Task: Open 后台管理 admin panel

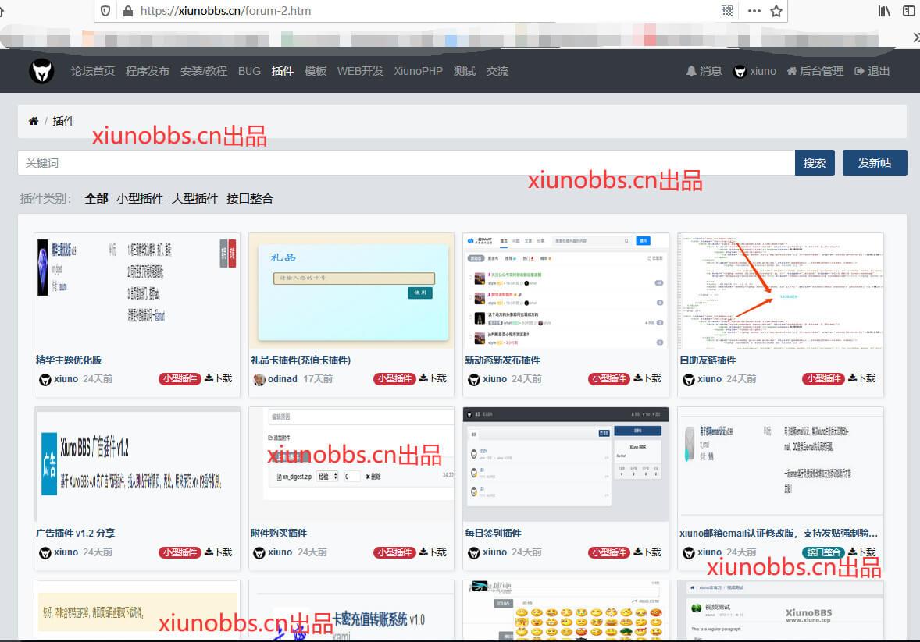Action: click(815, 71)
